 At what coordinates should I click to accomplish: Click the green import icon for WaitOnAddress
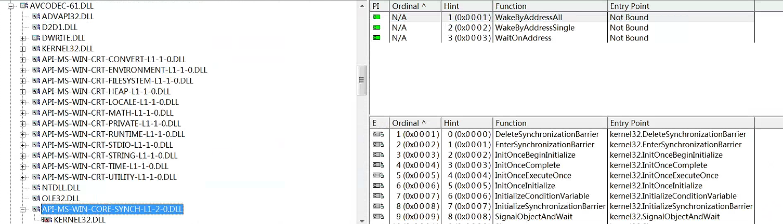[377, 38]
